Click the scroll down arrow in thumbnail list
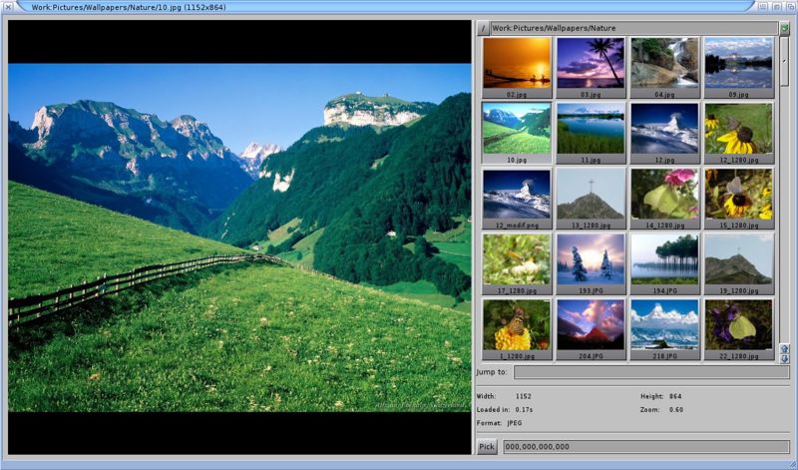The width and height of the screenshot is (798, 470). [784, 358]
